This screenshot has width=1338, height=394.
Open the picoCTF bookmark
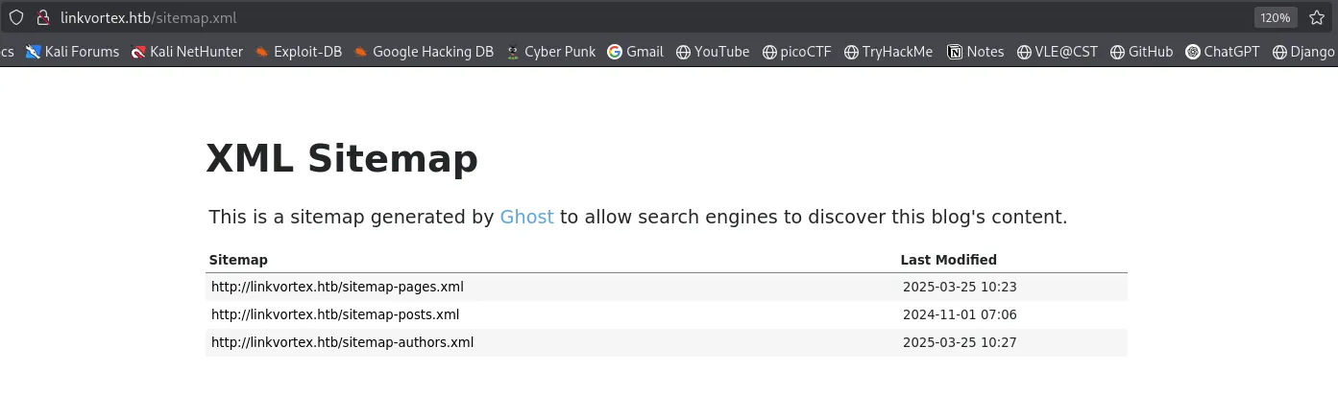point(796,52)
